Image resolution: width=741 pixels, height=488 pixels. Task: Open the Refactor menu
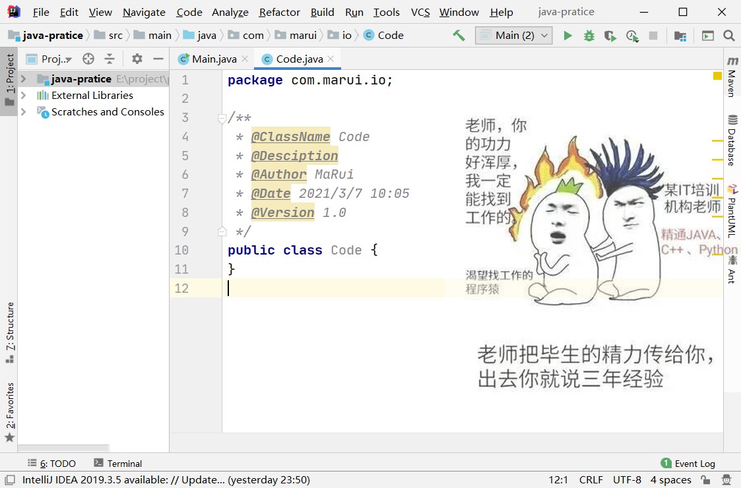pyautogui.click(x=280, y=12)
